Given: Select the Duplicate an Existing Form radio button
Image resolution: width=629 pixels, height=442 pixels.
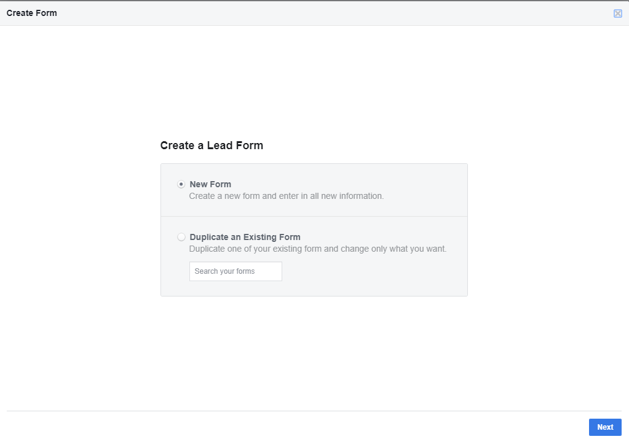Looking at the screenshot, I should tap(181, 237).
